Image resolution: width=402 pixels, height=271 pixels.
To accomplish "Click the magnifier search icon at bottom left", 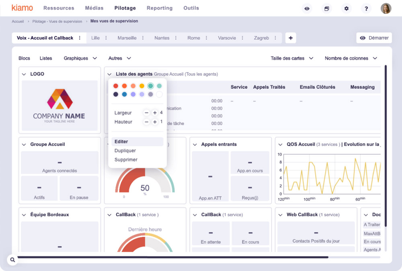I will point(12,260).
